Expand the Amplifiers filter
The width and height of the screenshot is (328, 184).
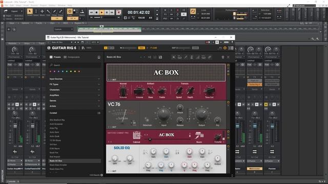pyautogui.click(x=74, y=95)
